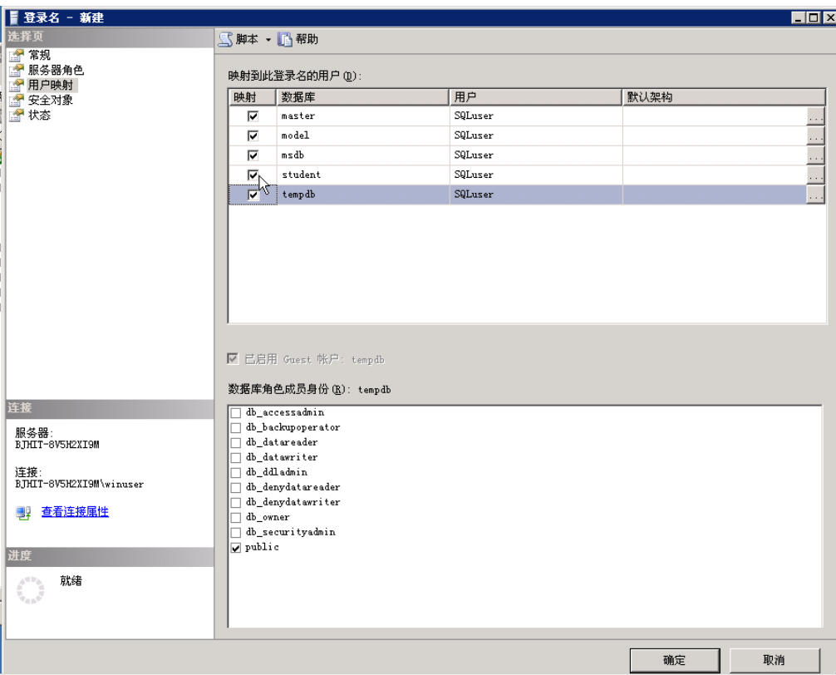Uncheck mapping for tempdb database

click(x=253, y=195)
